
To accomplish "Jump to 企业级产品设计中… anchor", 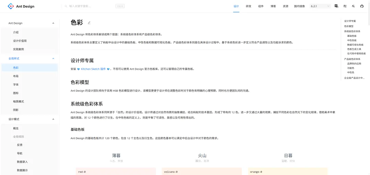I will point(355,78).
